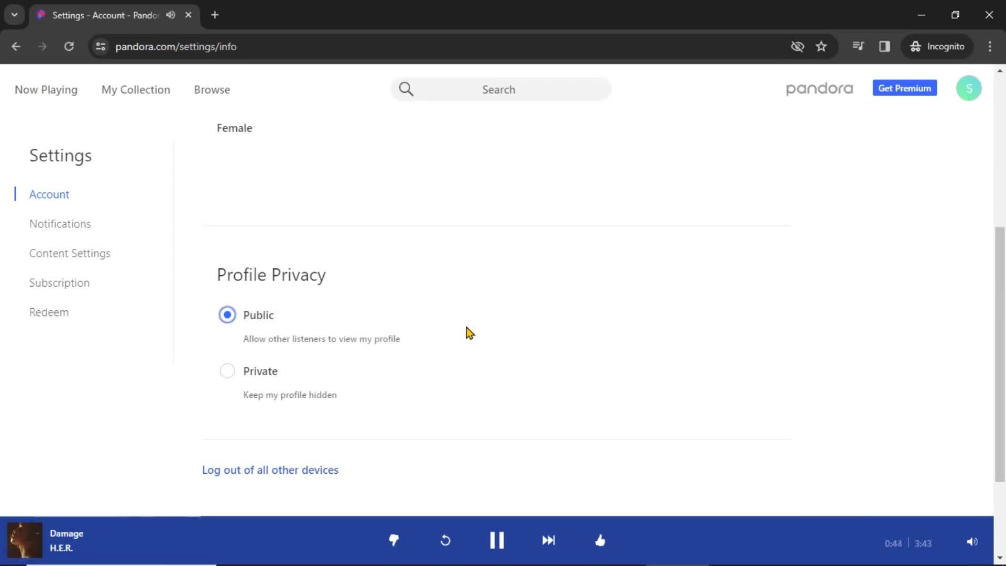Click the 'Female' gender text
This screenshot has height=566, width=1006.
point(235,128)
